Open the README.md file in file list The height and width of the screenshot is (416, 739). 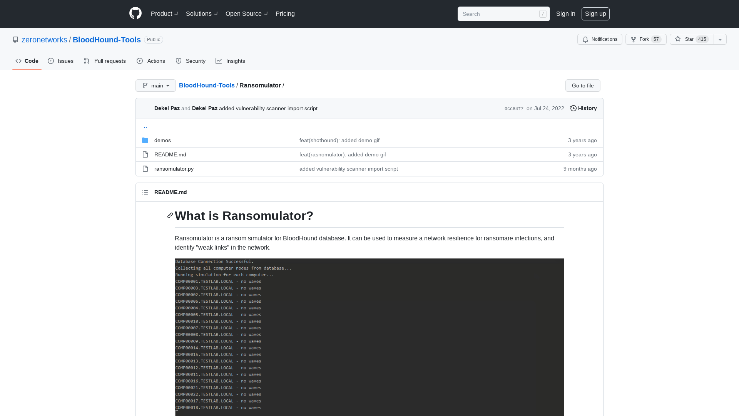pos(170,154)
